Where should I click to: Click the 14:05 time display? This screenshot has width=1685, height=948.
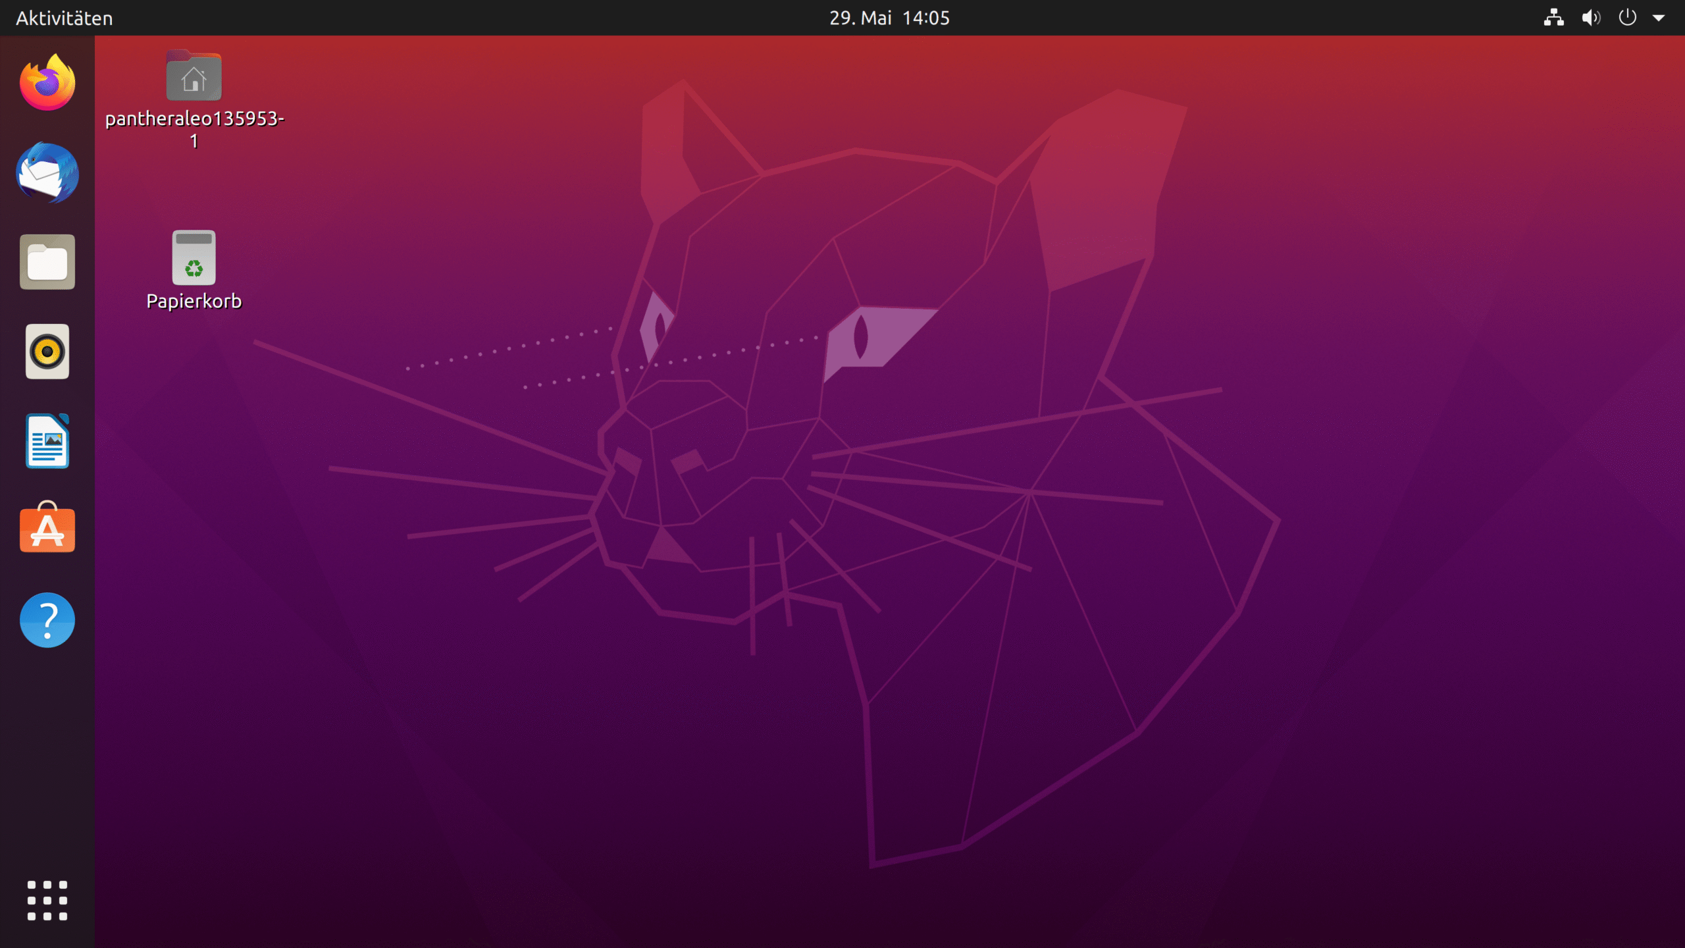925,18
